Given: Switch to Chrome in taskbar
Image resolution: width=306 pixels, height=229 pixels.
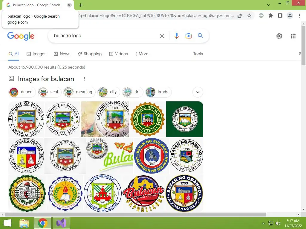Looking at the screenshot, I should (43, 223).
